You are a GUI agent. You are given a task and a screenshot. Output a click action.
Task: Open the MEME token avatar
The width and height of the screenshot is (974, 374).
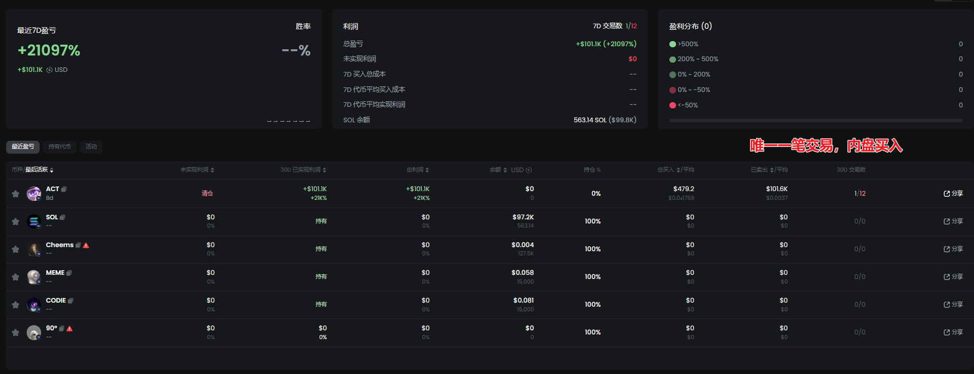[x=34, y=277]
